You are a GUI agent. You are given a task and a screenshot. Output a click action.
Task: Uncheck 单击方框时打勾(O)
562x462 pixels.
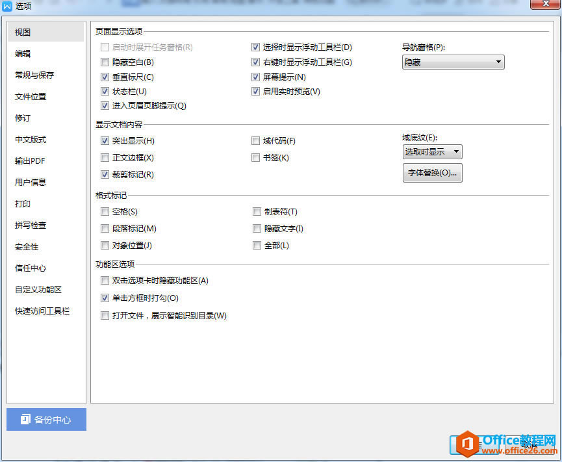tap(105, 298)
